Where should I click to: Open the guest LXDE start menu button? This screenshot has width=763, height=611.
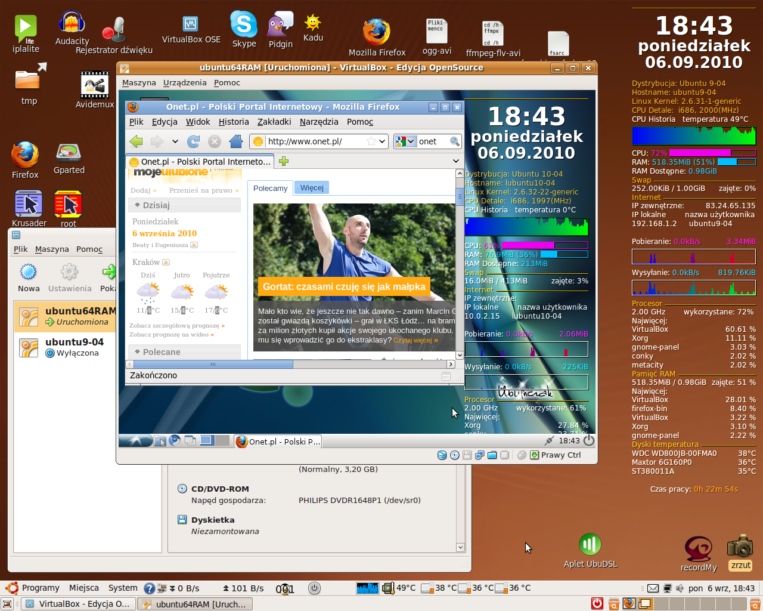click(136, 441)
